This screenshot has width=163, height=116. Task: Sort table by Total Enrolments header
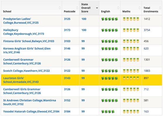152,8
